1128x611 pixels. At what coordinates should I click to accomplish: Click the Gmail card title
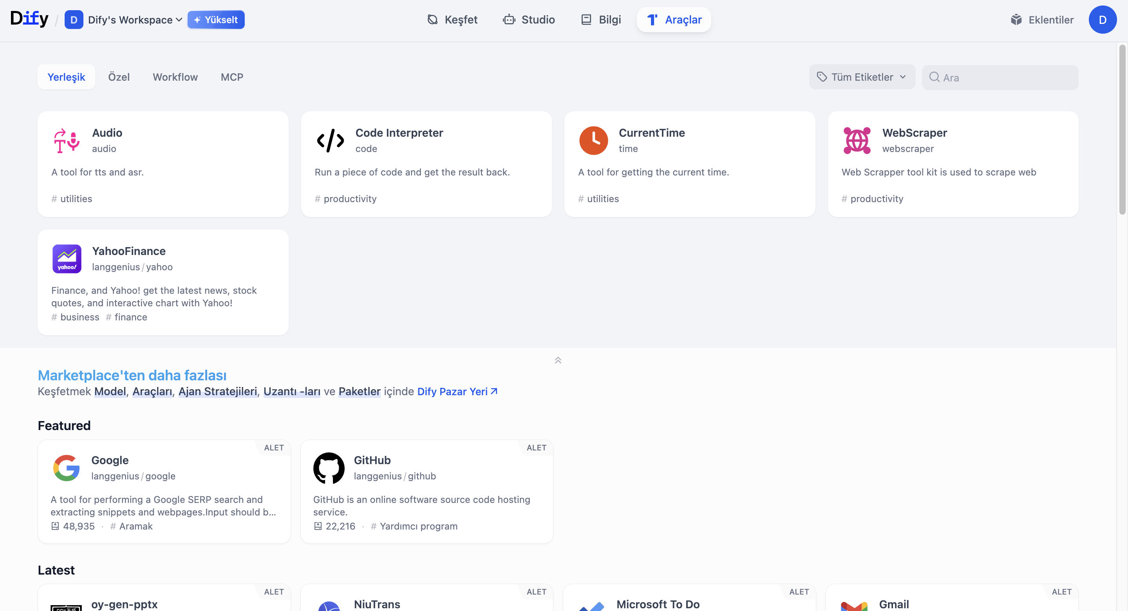[894, 604]
